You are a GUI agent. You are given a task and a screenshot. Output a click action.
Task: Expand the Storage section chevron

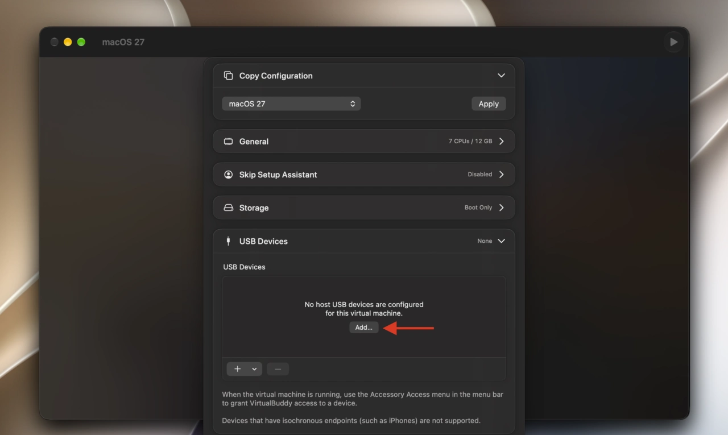501,208
